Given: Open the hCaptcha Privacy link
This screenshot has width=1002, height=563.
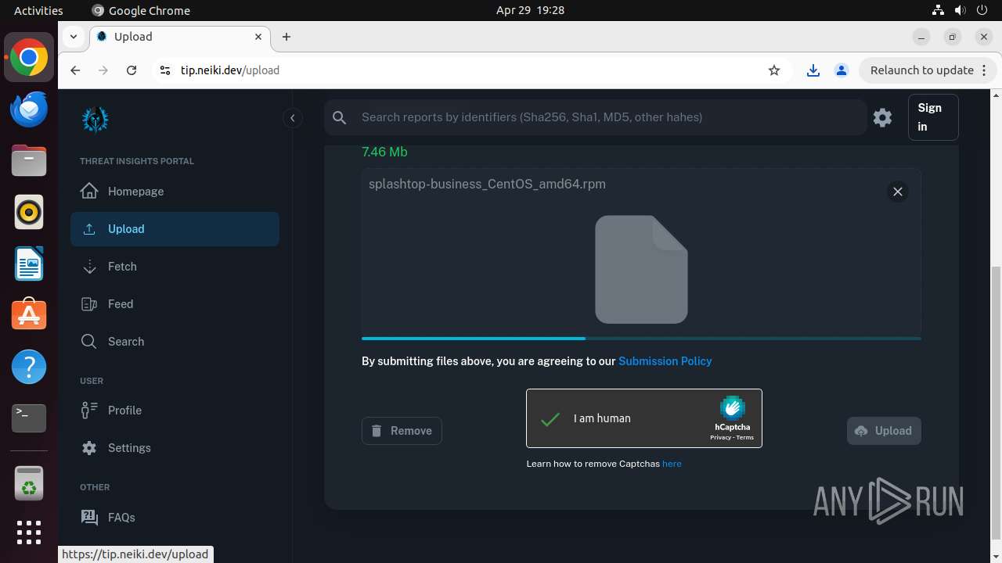Looking at the screenshot, I should 720,438.
